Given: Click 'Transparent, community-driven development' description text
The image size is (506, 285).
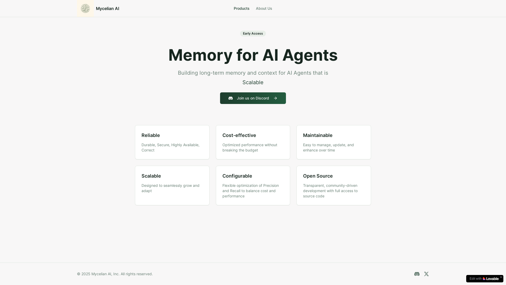Looking at the screenshot, I should tap(330, 191).
